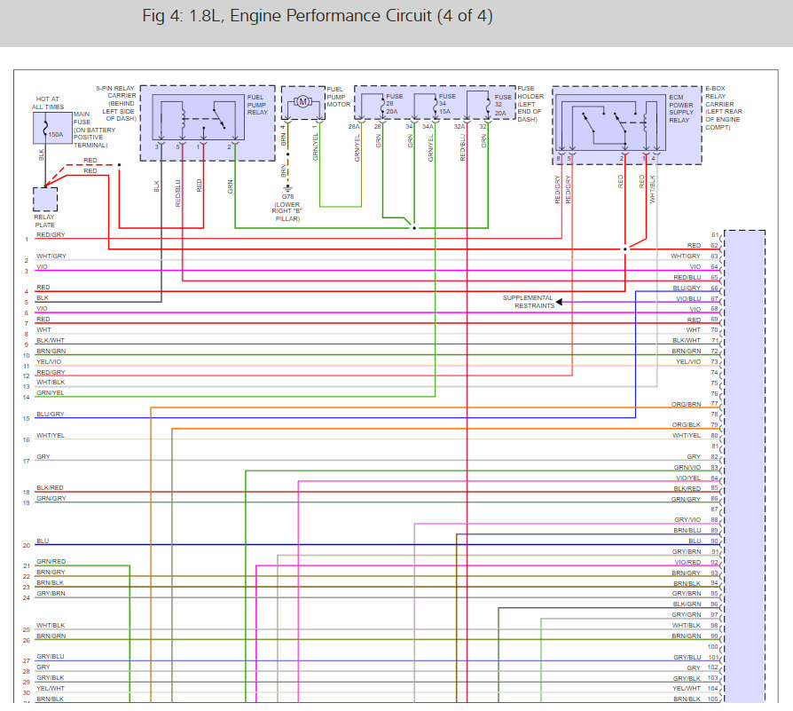Click the 'E-BOX RELAY CARRIER' label
Image resolution: width=793 pixels, height=711 pixels.
[x=724, y=107]
